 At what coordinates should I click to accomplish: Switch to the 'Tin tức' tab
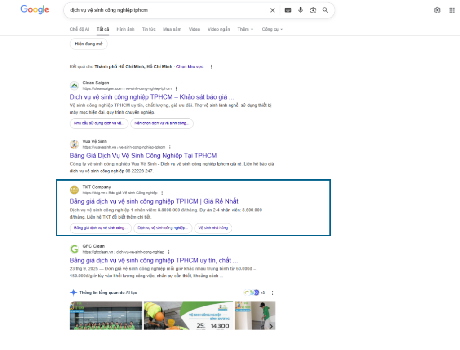point(149,29)
